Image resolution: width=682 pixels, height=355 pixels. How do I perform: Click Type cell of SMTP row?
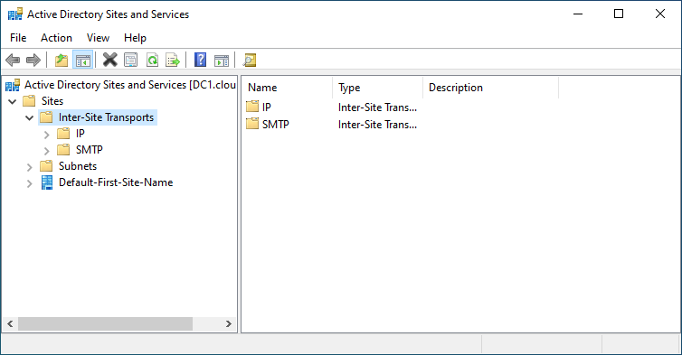click(377, 125)
